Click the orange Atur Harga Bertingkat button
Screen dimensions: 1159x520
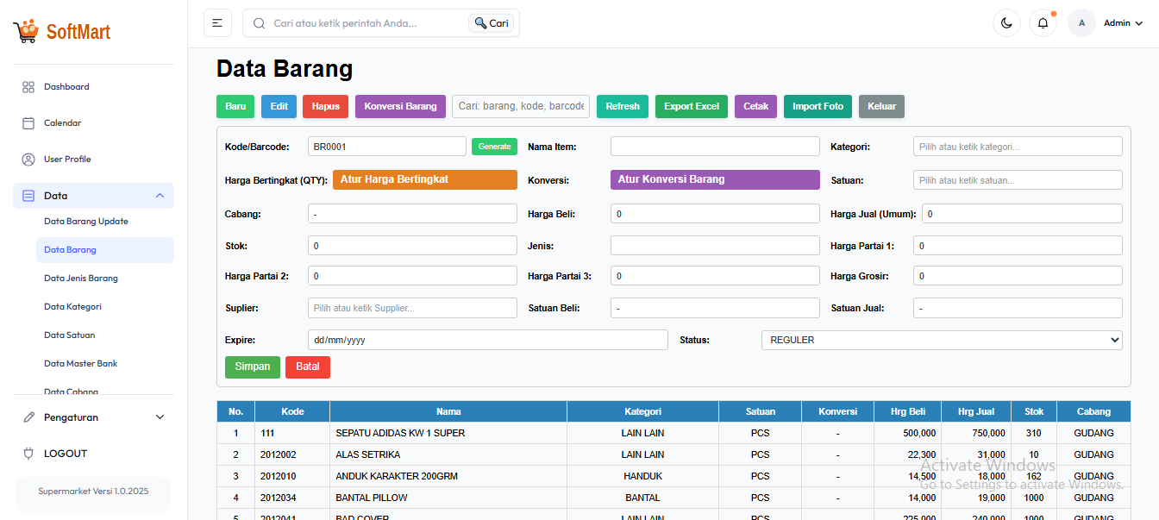pos(424,179)
